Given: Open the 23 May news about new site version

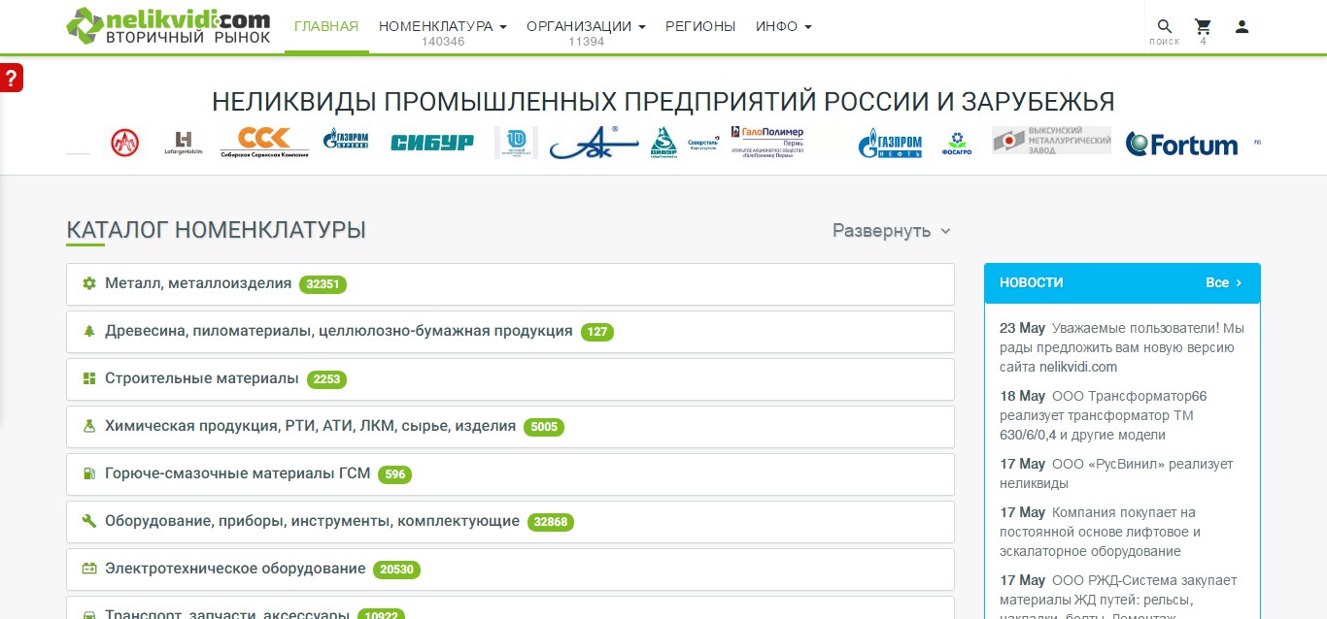Looking at the screenshot, I should coord(1122,347).
